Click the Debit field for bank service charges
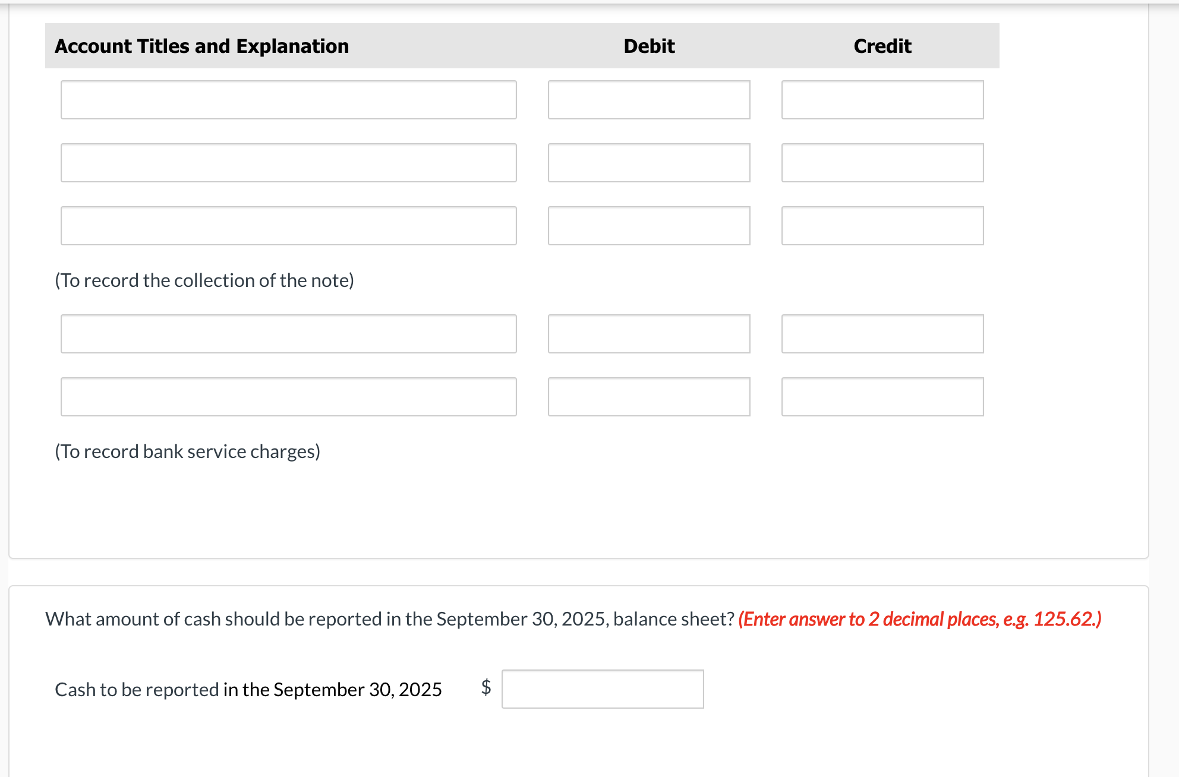The height and width of the screenshot is (777, 1179). click(649, 396)
